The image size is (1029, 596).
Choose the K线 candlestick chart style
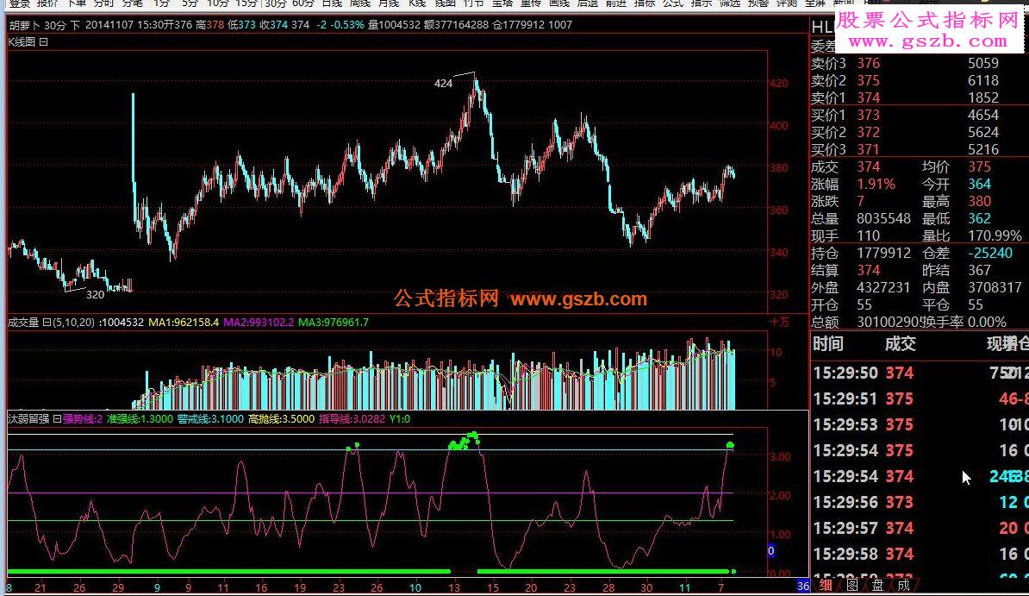[417, 3]
